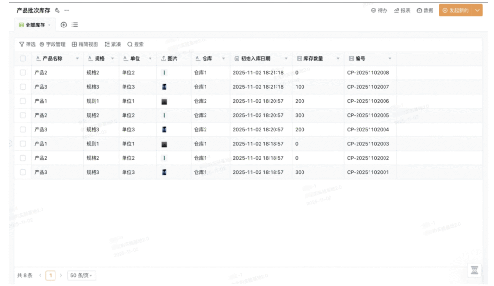This screenshot has width=494, height=286.
Task: Open the 待办 to-do link
Action: (379, 10)
